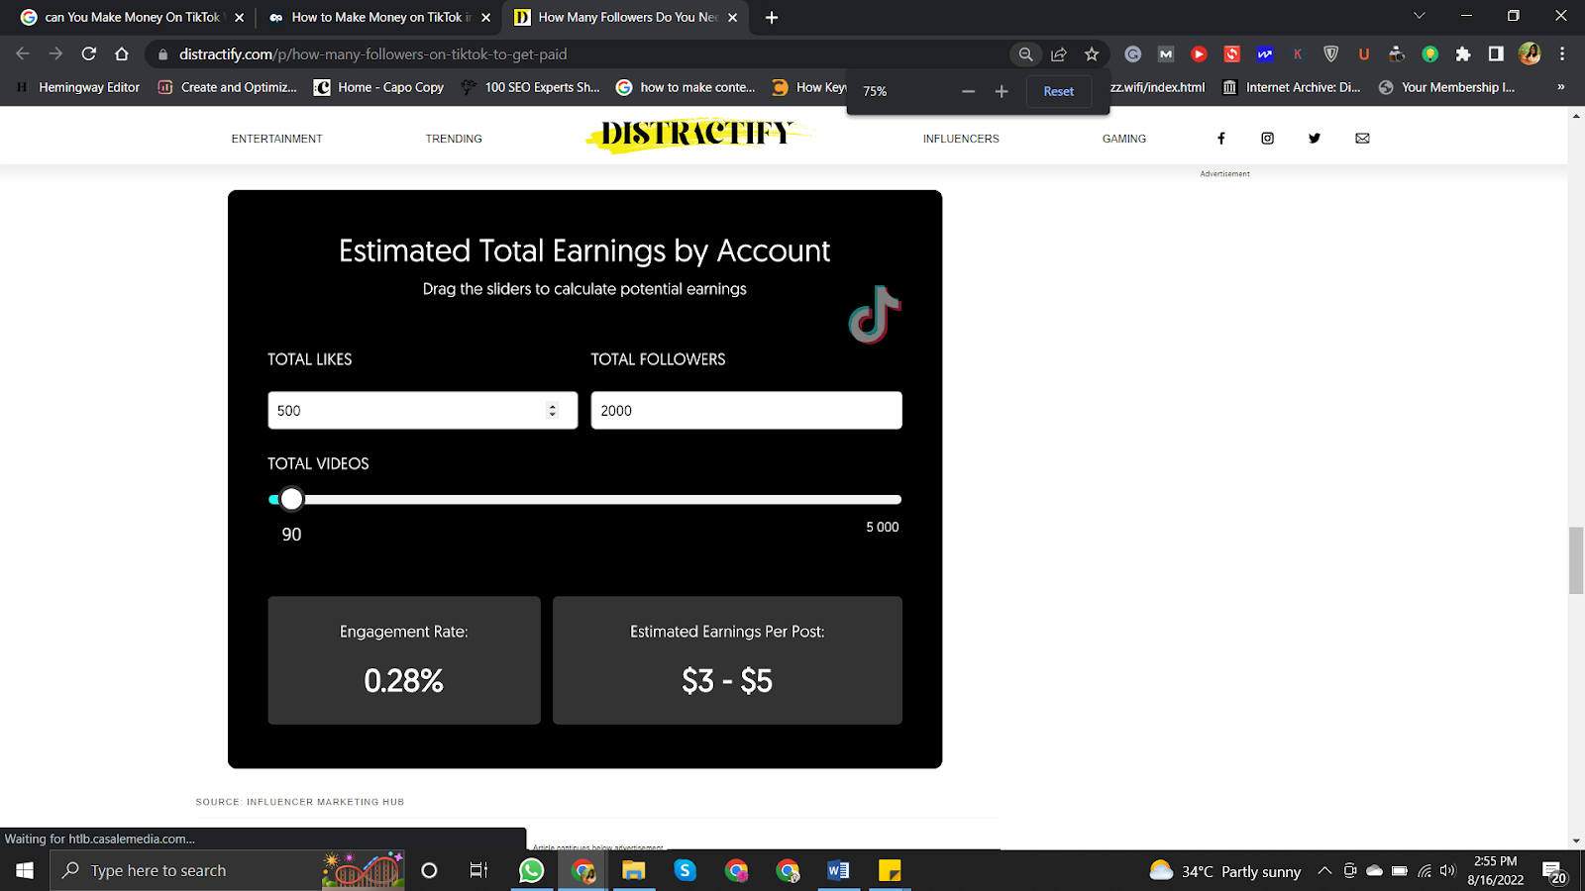Reload the current page

tap(89, 54)
